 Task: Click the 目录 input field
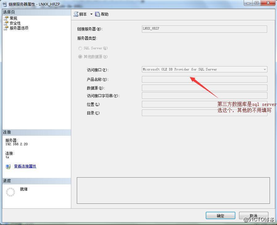(205, 113)
